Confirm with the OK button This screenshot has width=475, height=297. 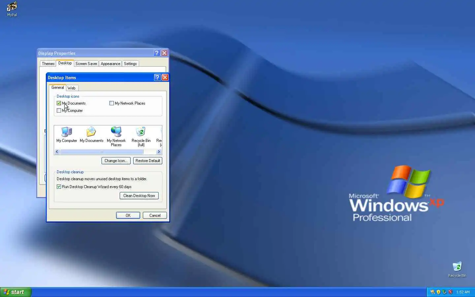click(x=128, y=215)
